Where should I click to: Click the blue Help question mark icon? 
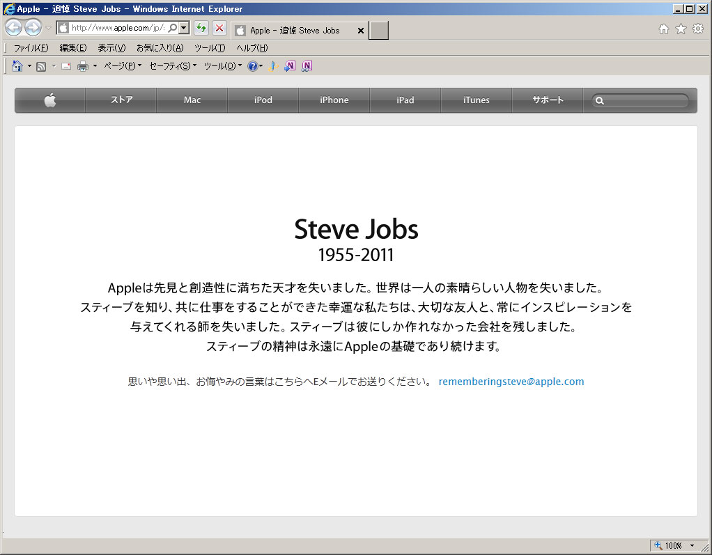coord(252,66)
